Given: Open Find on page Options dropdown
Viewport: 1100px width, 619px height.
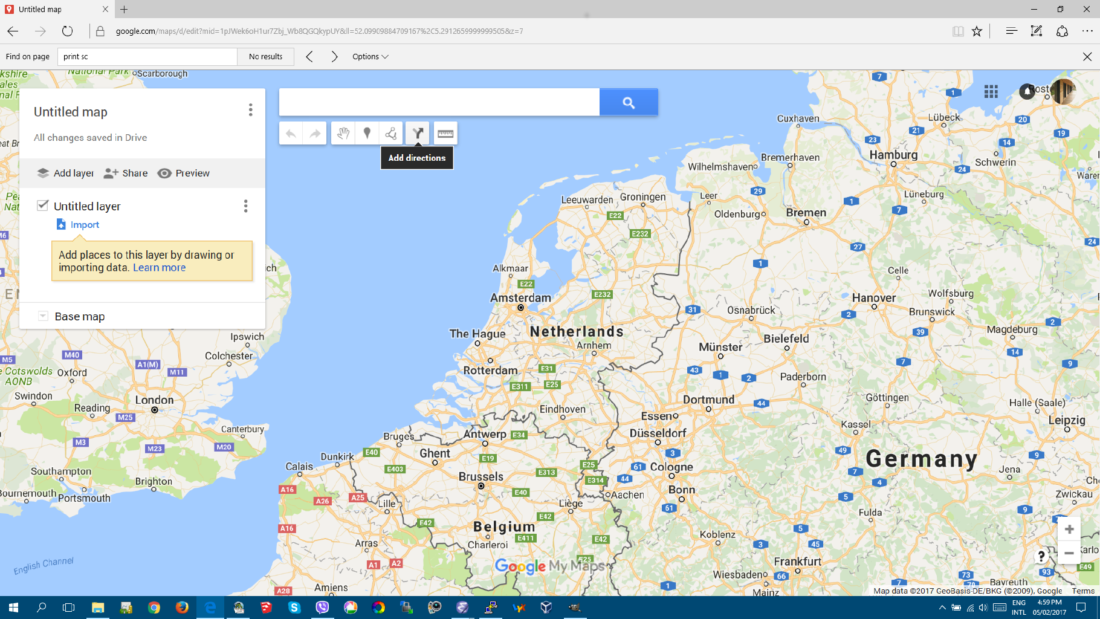Looking at the screenshot, I should point(370,57).
